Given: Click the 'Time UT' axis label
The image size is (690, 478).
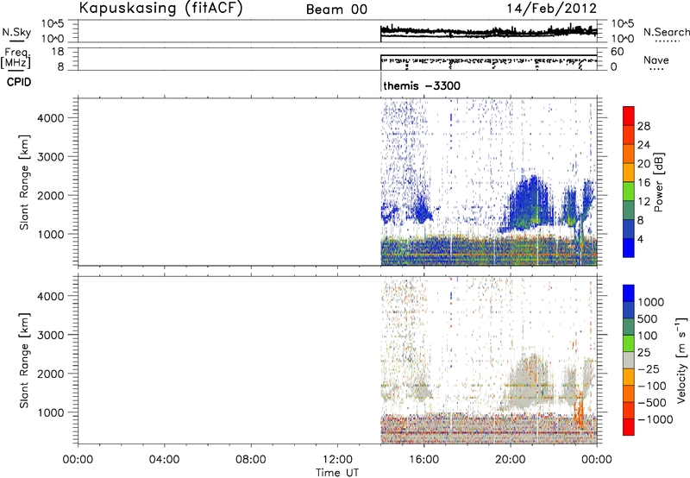Looking at the screenshot, I should [x=337, y=473].
